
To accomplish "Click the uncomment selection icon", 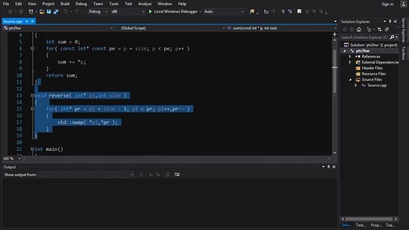I will (289, 11).
